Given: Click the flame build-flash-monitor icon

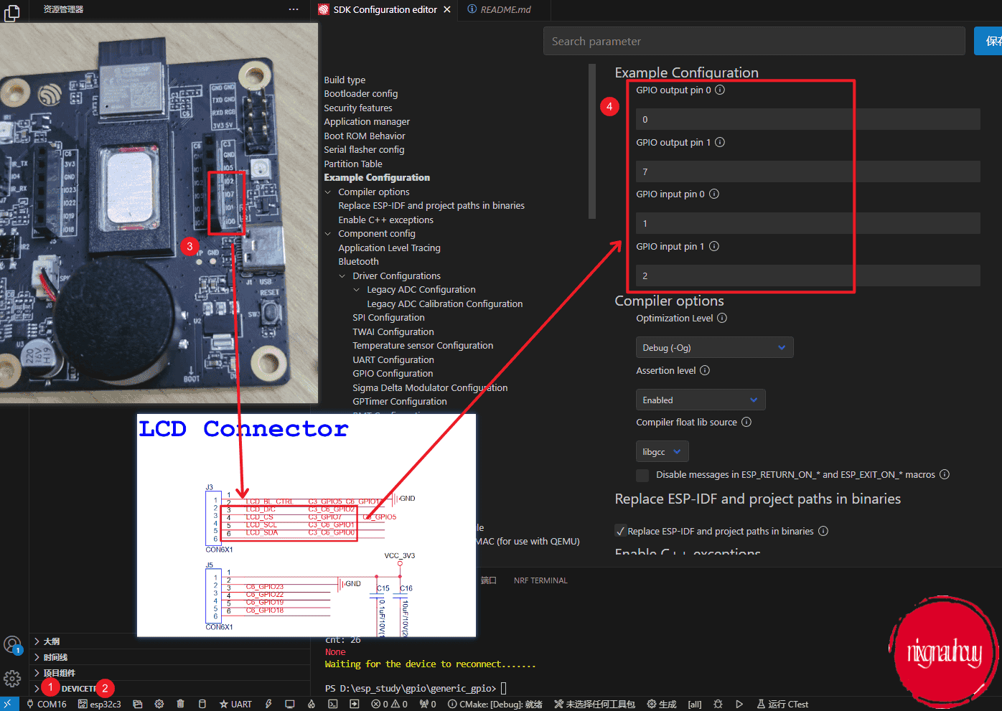Looking at the screenshot, I should click(x=312, y=704).
